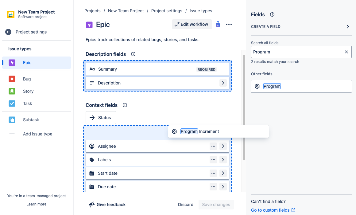Click the back arrow beside Project settings
Screen dimensions: 356x215
point(8,32)
